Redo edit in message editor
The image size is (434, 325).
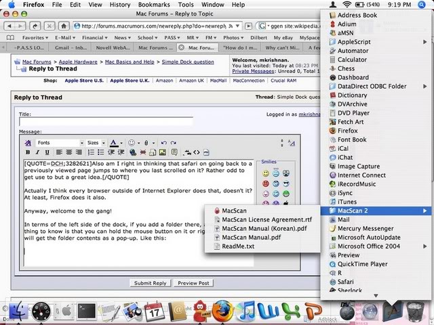(174, 143)
